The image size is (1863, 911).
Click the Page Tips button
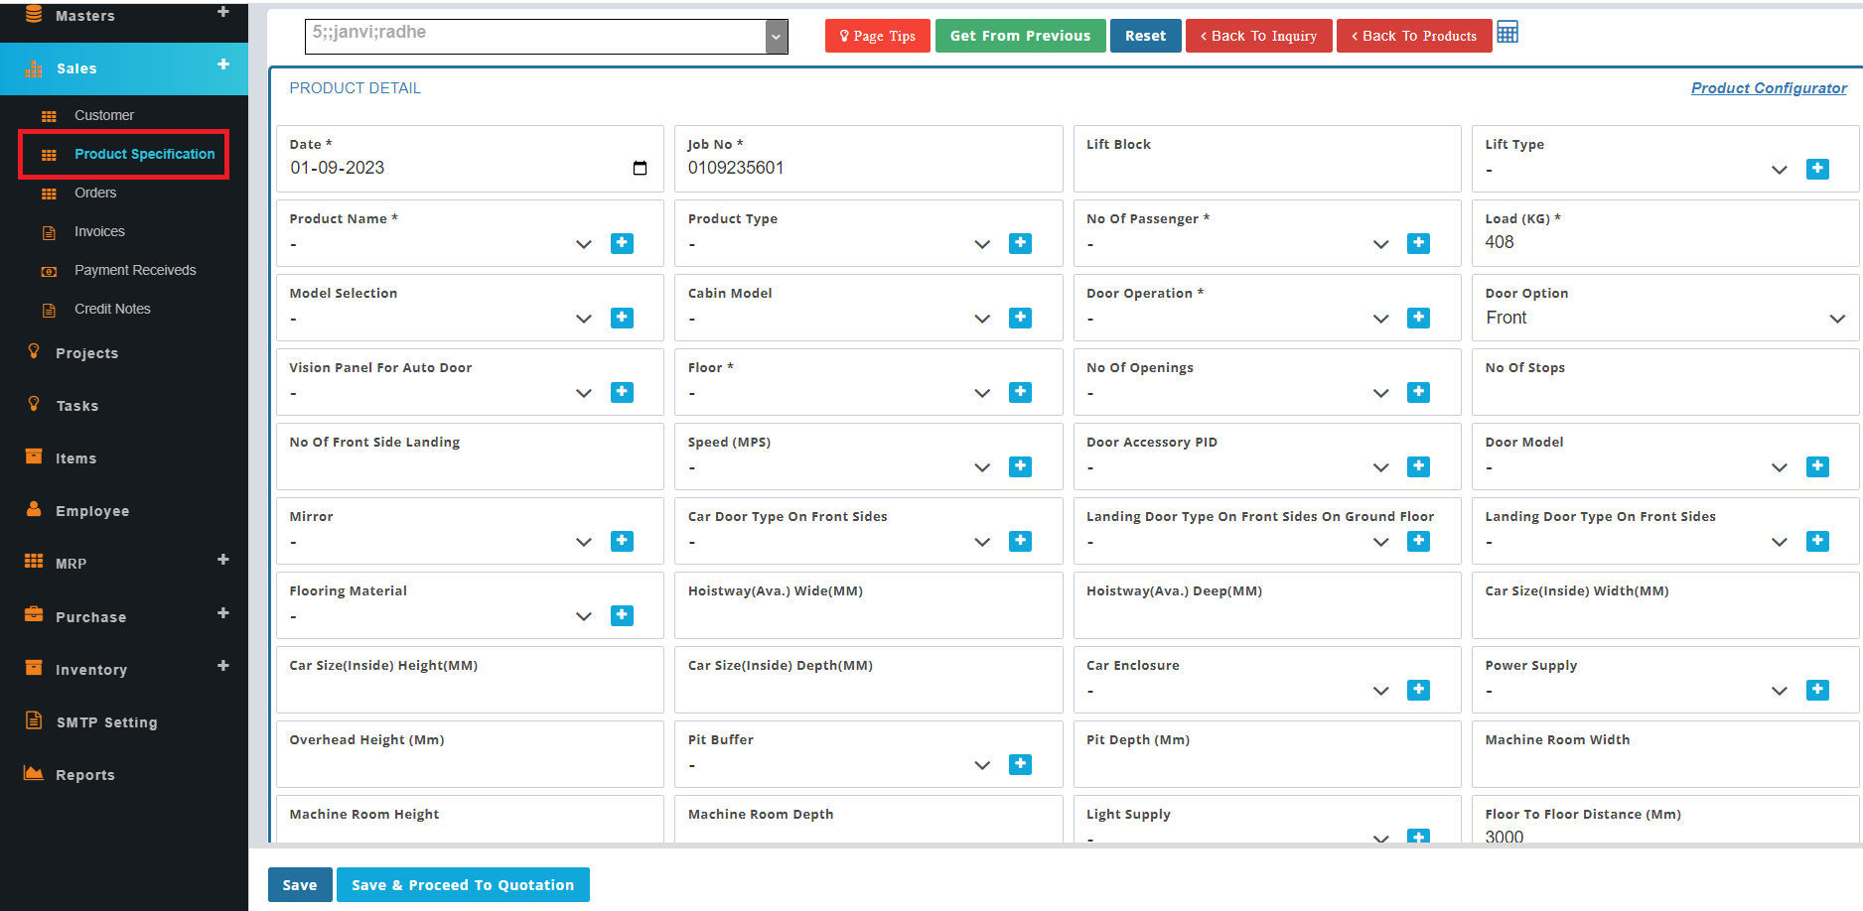pos(877,36)
